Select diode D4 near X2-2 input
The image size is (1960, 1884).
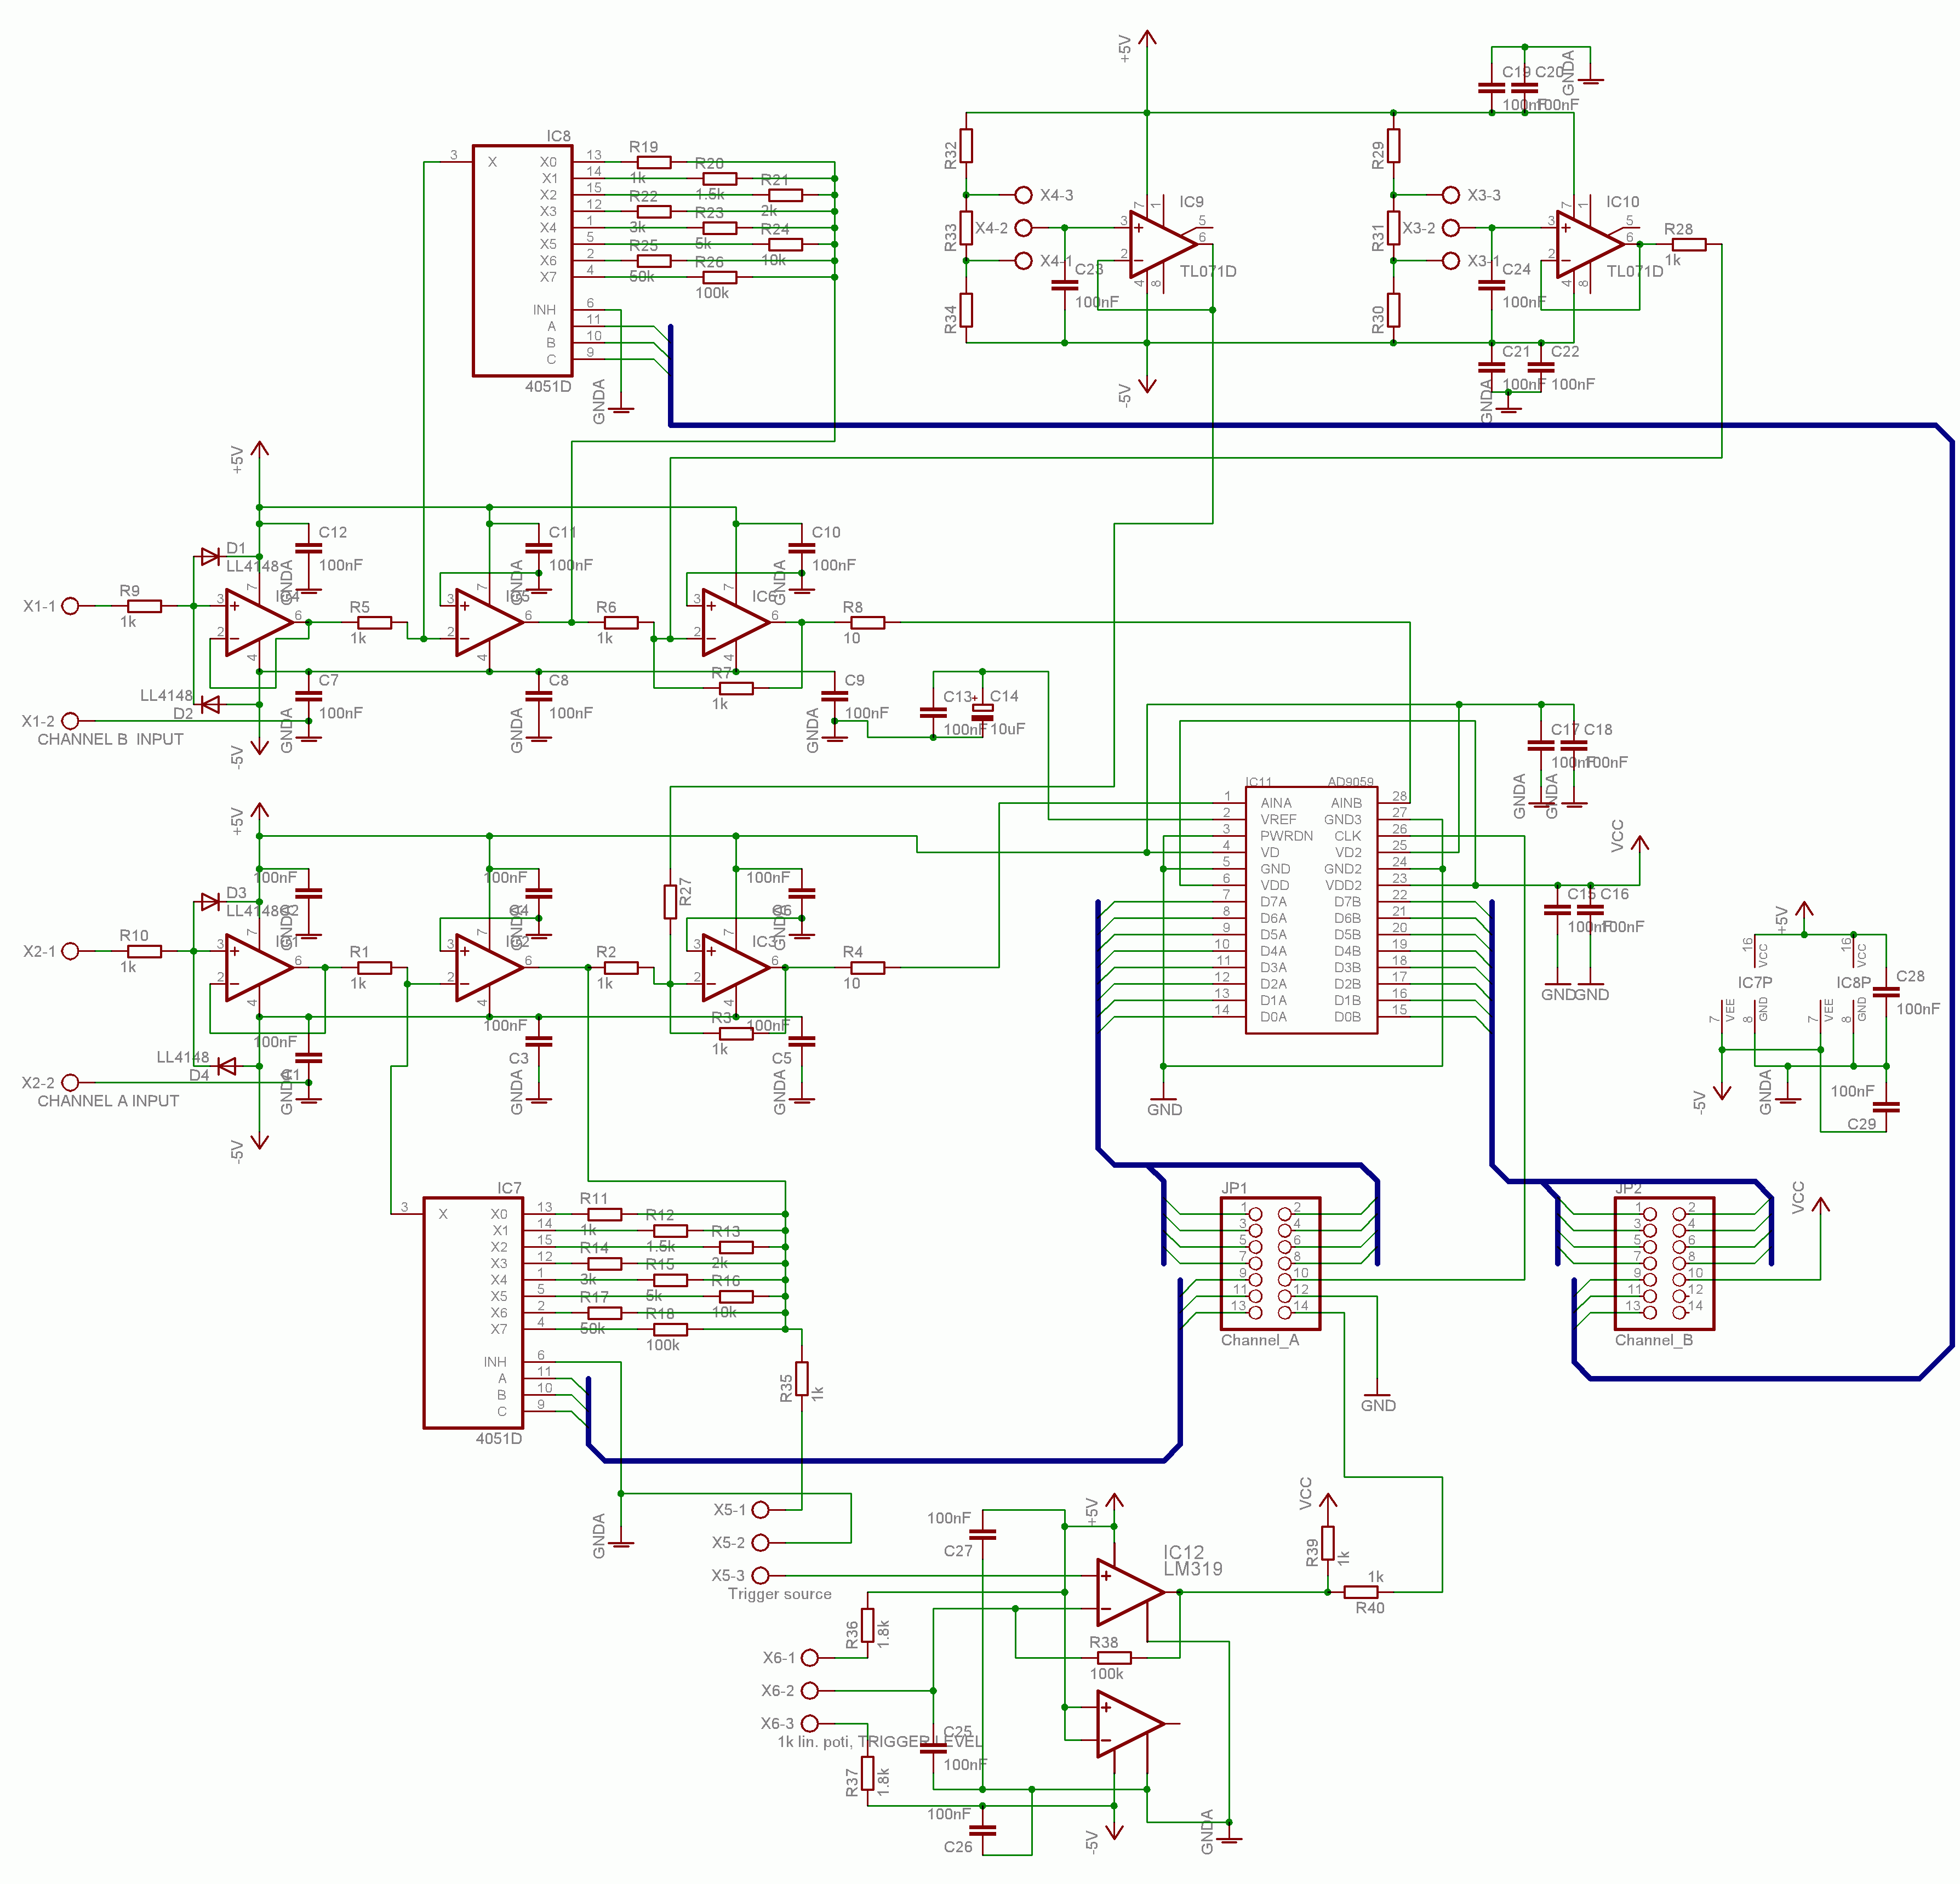tap(227, 1067)
